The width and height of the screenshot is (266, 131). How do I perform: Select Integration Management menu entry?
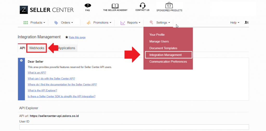coord(168,55)
